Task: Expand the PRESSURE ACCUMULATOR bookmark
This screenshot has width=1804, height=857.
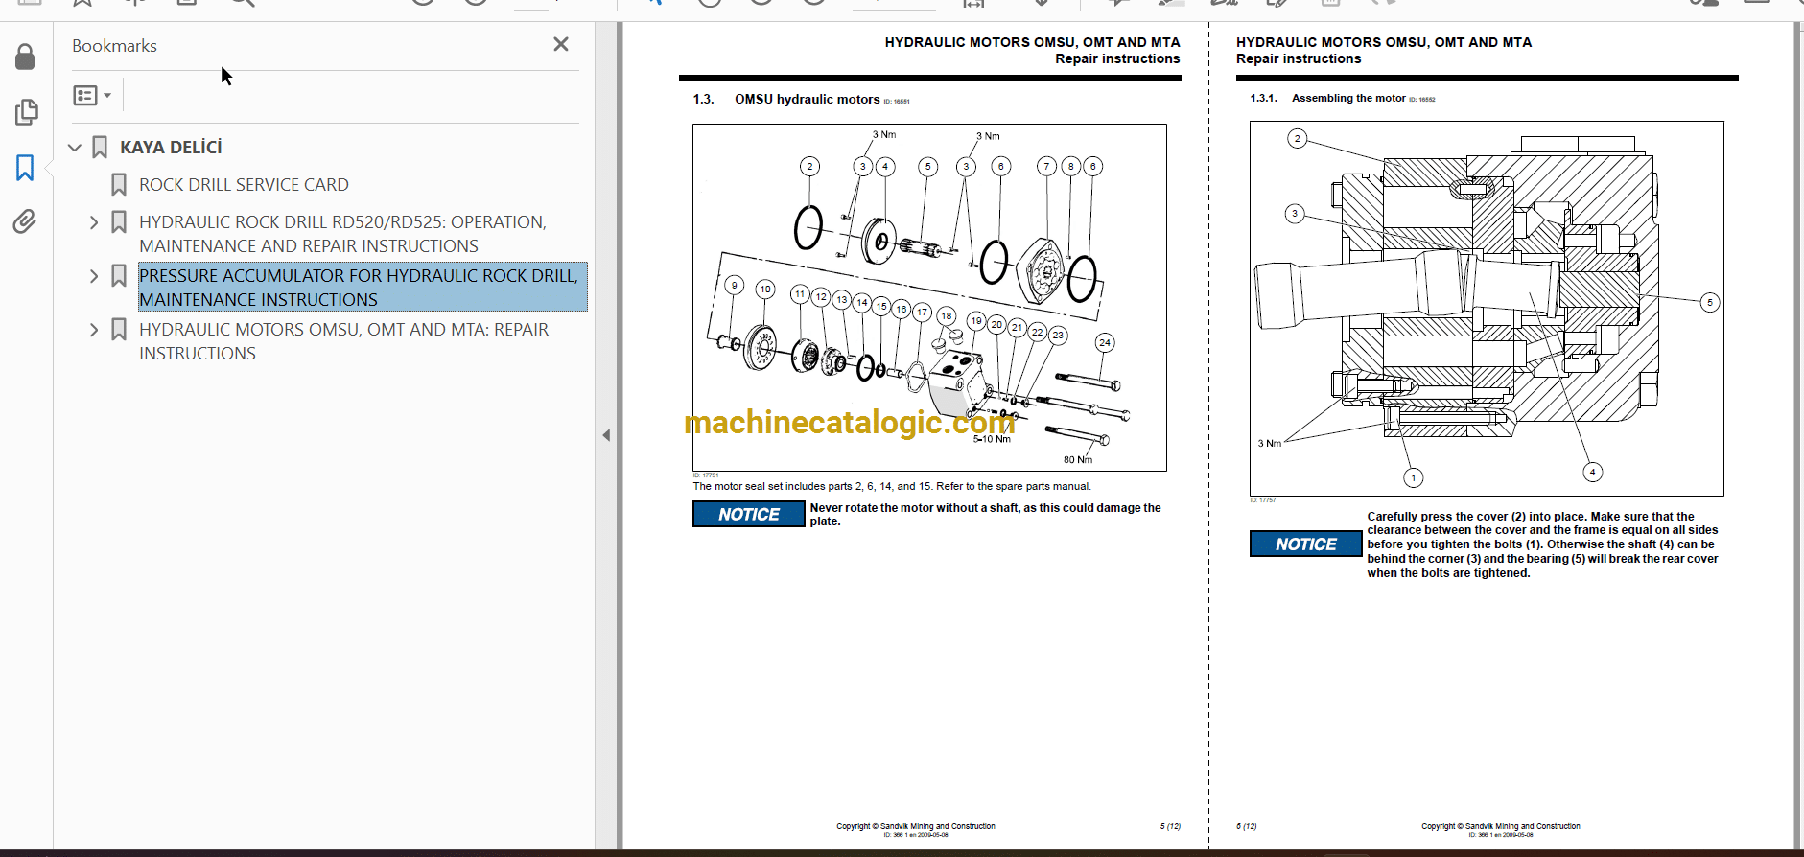Action: [x=94, y=276]
